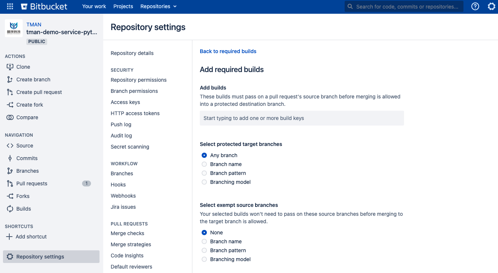This screenshot has height=273, width=498.
Task: Open HTTP access tokens settings
Action: point(135,113)
